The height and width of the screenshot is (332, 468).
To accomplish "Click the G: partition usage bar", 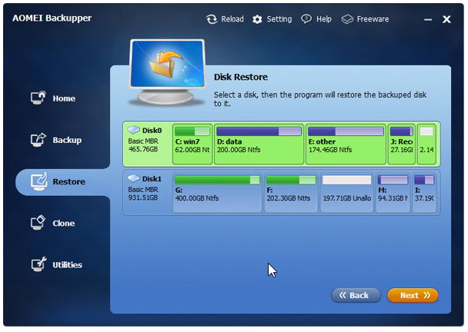I will tap(217, 180).
